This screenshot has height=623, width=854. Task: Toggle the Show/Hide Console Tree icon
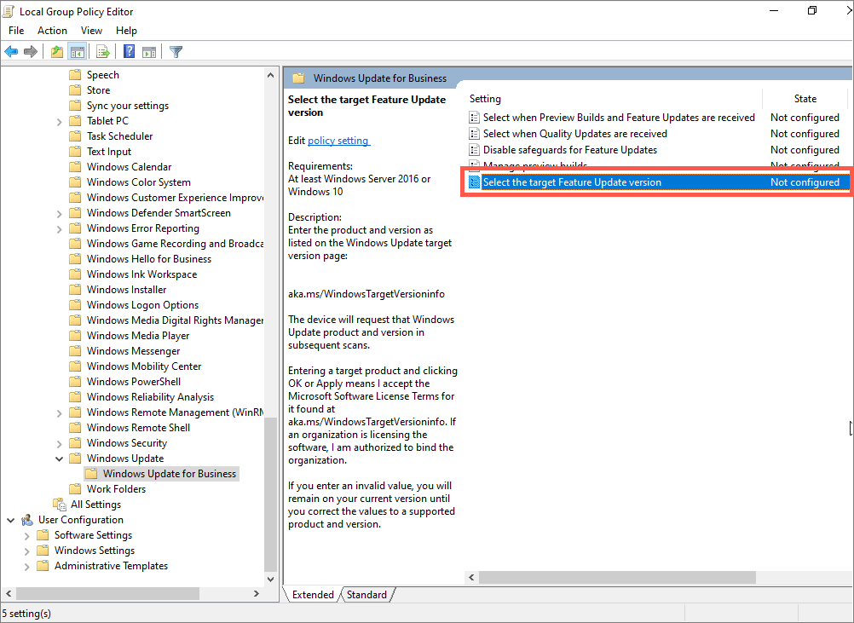coord(78,52)
